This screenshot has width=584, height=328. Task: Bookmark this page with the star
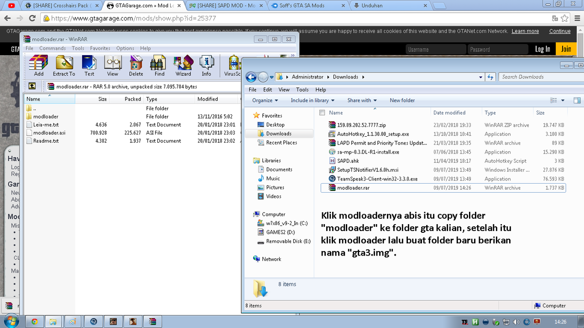565,19
